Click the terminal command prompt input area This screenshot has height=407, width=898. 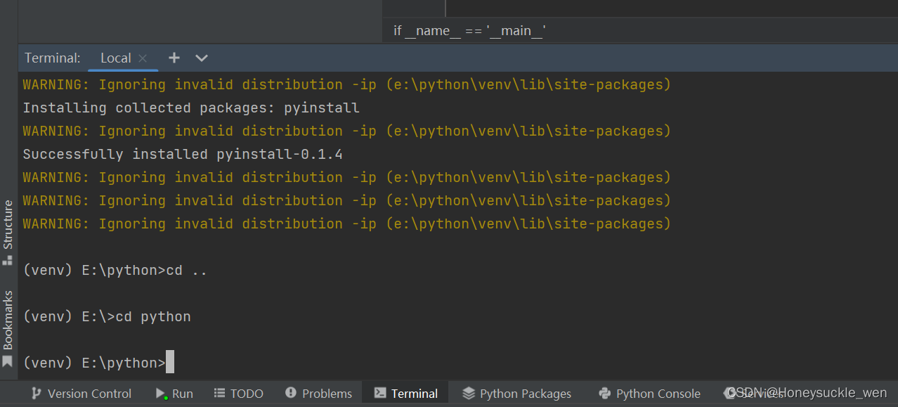[169, 362]
